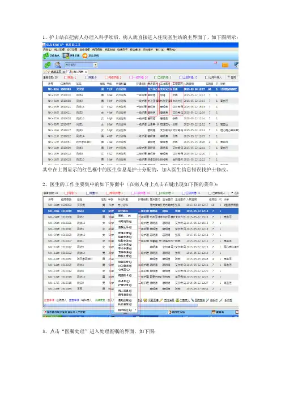This screenshot has width=281, height=397.
Task: Click the 入院日期 column header in the first figure
Action: pos(190,84)
